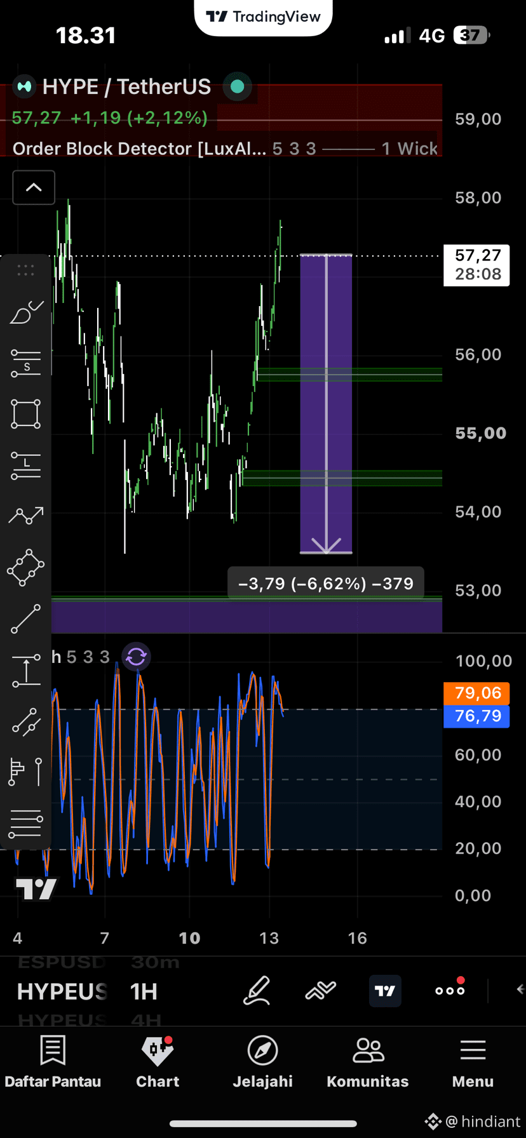
Task: Tap the blue oscillator value 76,79
Action: [x=476, y=716]
